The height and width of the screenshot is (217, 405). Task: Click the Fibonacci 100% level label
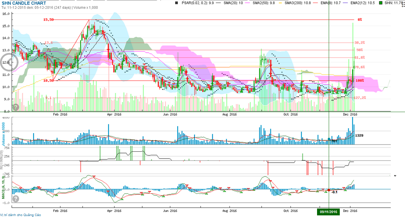coord(360,81)
